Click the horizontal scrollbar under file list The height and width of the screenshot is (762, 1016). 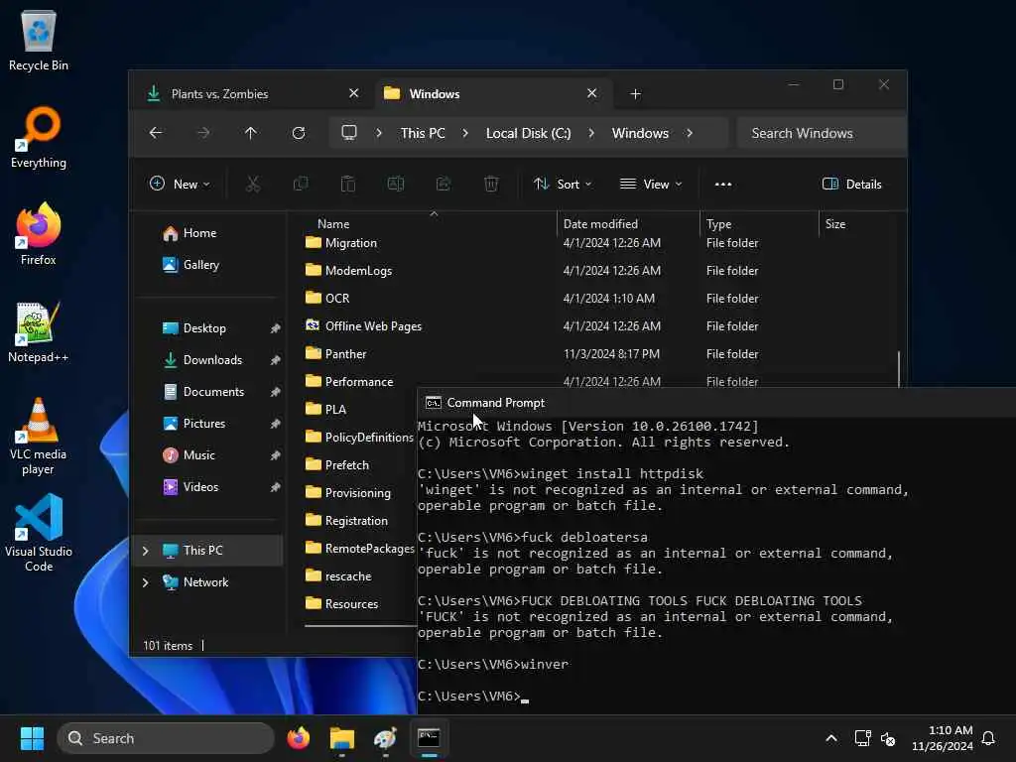coord(360,626)
